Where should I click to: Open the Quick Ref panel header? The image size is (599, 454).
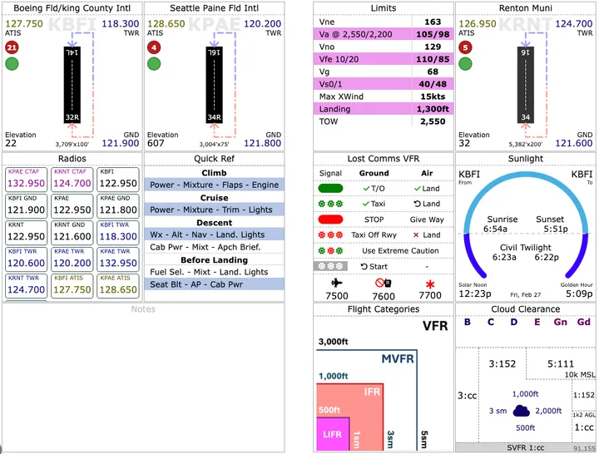coord(214,159)
